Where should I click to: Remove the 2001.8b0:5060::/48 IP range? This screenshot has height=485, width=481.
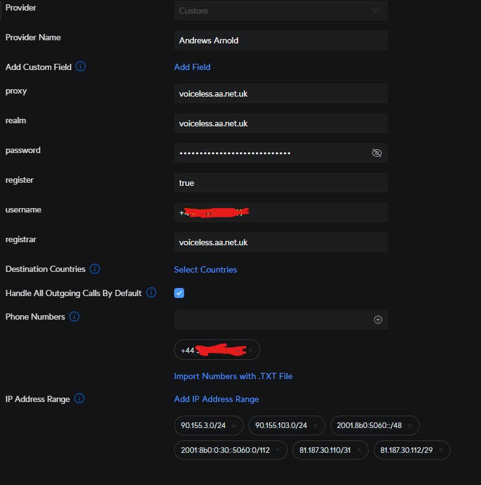[410, 426]
